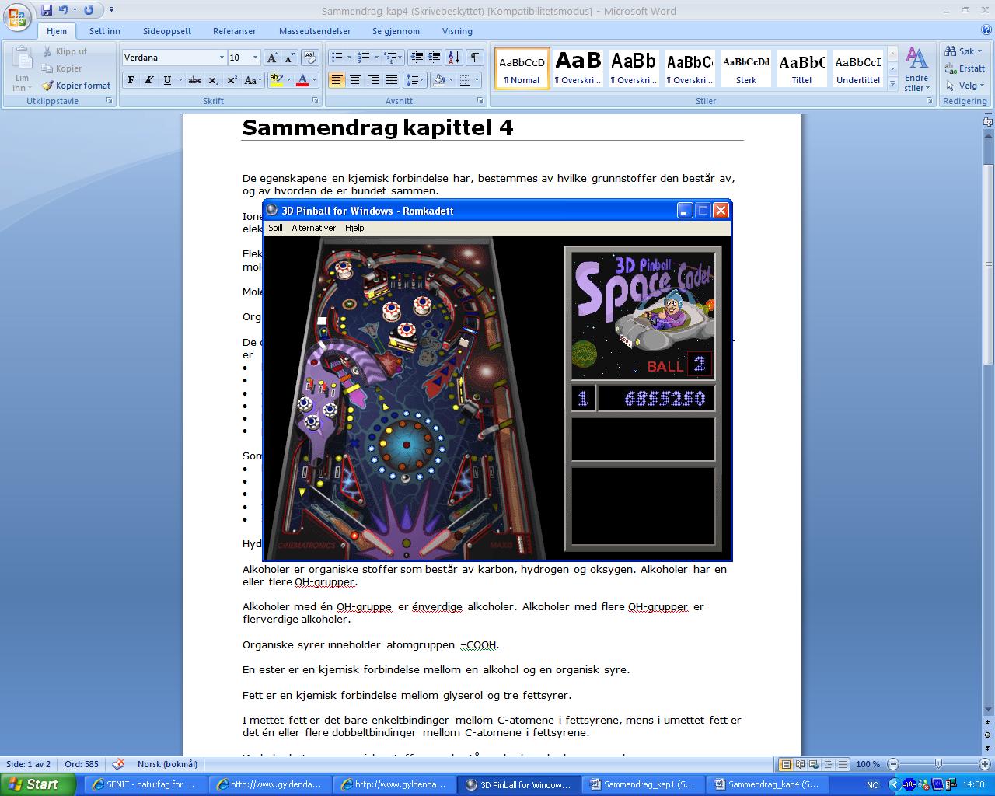This screenshot has height=796, width=995.
Task: Open the Sideoppsett ribbon tab
Action: [167, 31]
